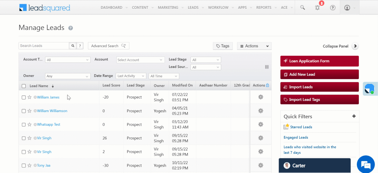Viewport: 378px width, 173px height.
Task: Check the checkbox for Tony Jaa's row
Action: [24, 165]
